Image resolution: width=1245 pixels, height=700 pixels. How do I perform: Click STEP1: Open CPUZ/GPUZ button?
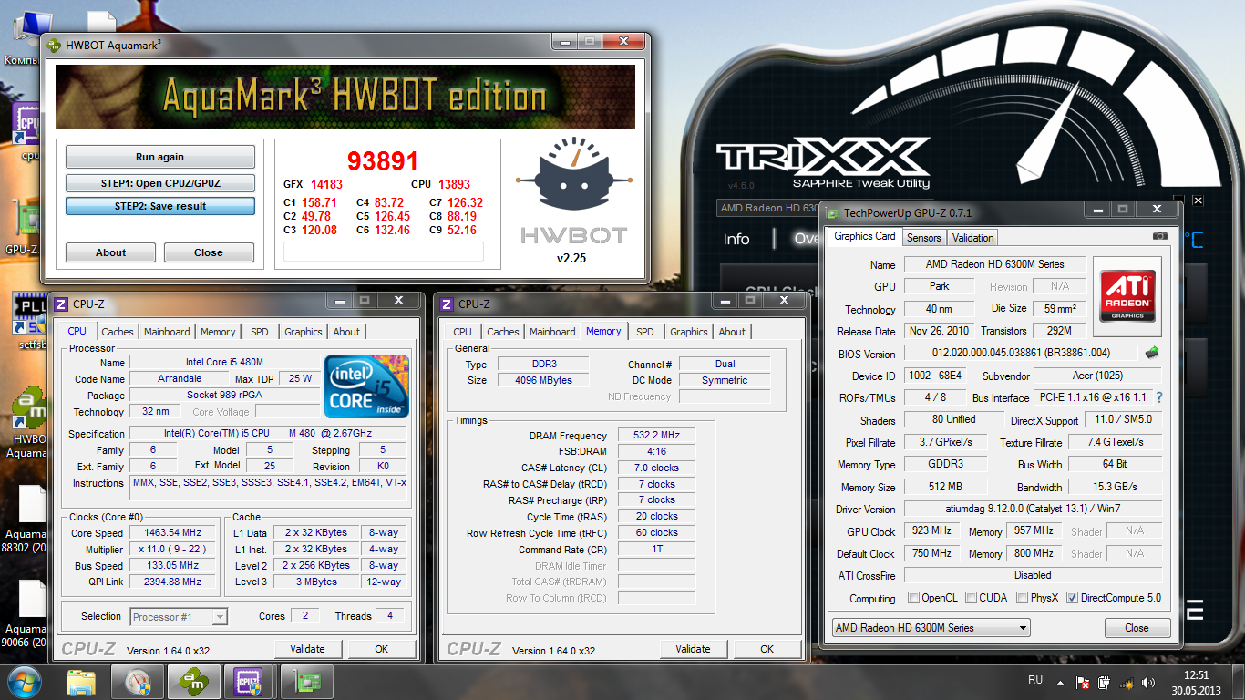(160, 183)
